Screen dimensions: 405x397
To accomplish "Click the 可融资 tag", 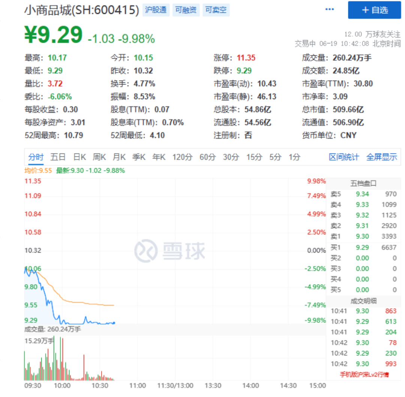I will tap(186, 10).
